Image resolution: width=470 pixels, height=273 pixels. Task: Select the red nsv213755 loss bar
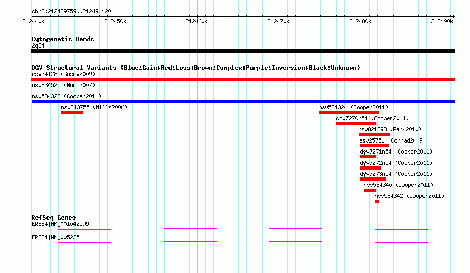(72, 112)
